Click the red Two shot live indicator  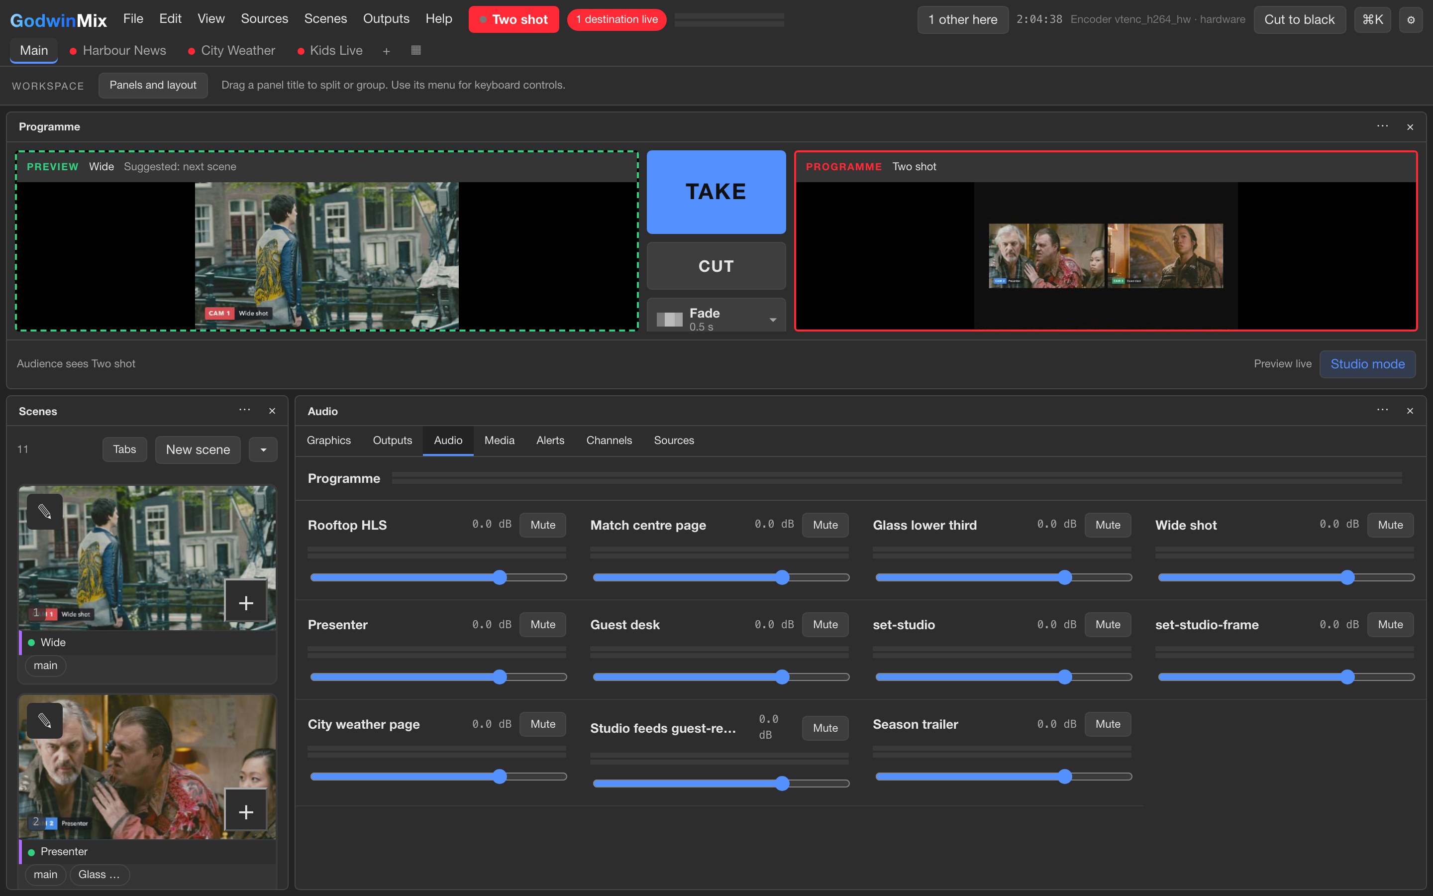tap(513, 19)
